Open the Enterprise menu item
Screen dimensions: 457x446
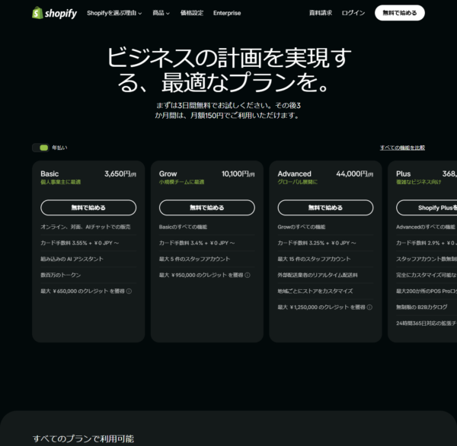pos(227,13)
